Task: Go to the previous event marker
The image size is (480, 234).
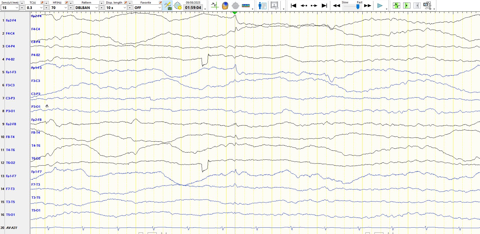Action: coord(304,6)
